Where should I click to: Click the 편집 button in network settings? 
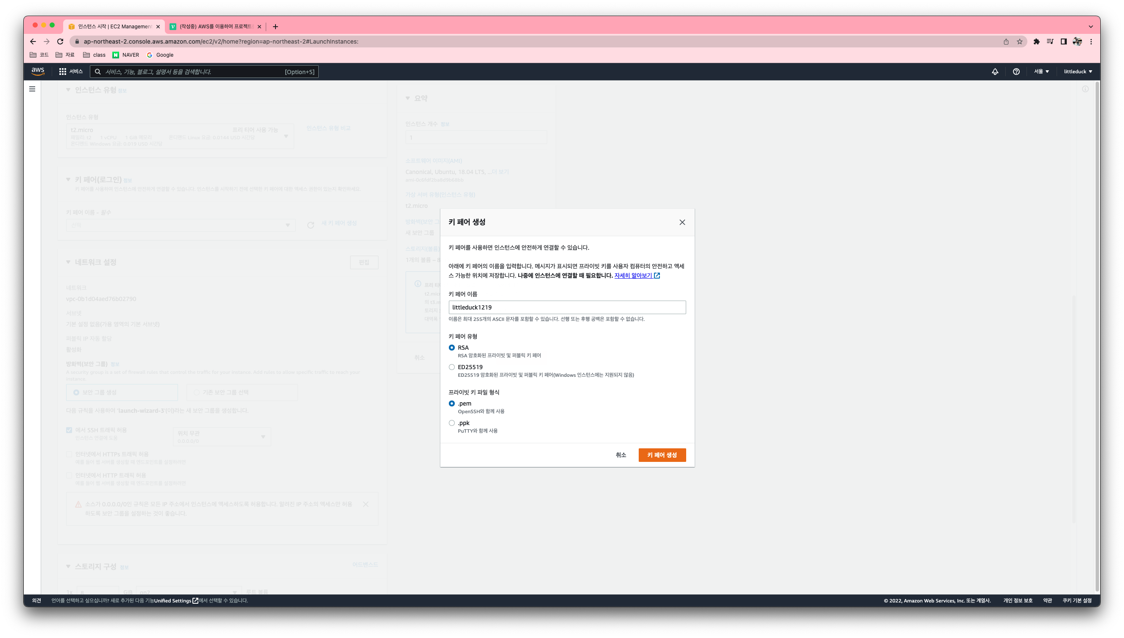[364, 262]
